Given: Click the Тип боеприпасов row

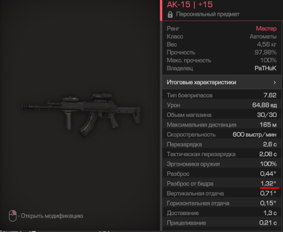Looking at the screenshot, I should tap(222, 95).
